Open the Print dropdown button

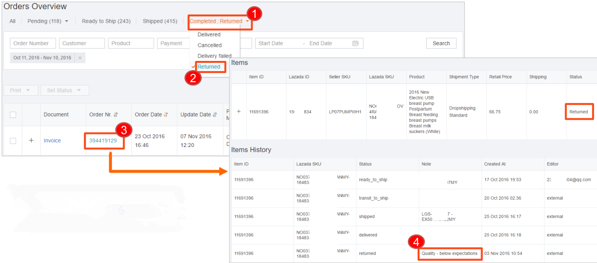[20, 90]
